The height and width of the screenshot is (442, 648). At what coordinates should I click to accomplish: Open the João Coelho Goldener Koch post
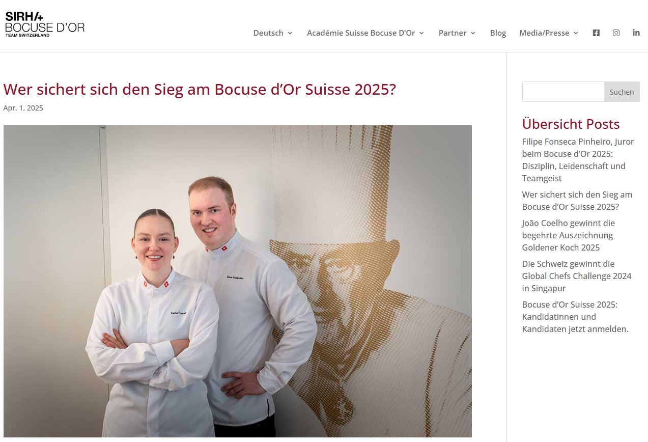pyautogui.click(x=568, y=235)
